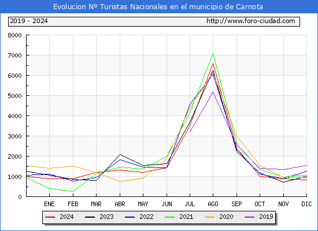
Task: Click the orange 2020 legend swatch
Action: pyautogui.click(x=209, y=217)
